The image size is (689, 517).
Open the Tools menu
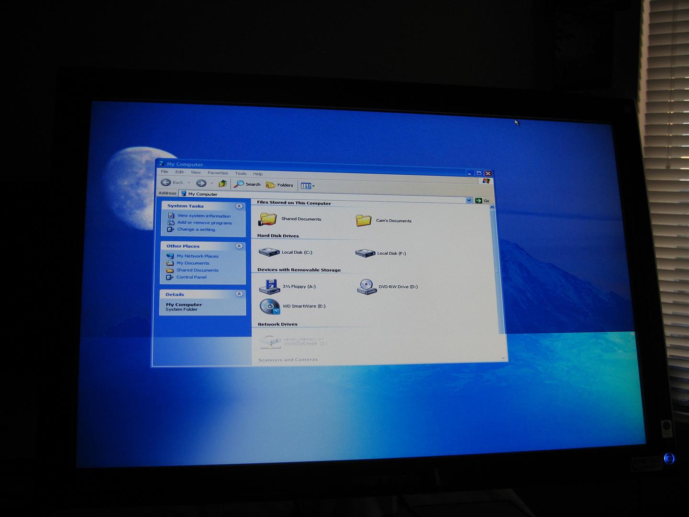(x=241, y=173)
